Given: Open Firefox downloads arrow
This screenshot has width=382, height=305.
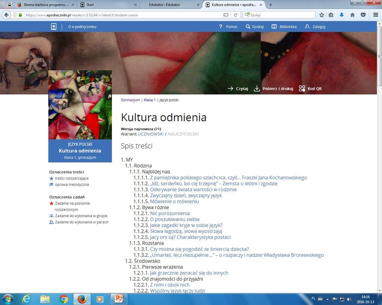Looking at the screenshot, I should (342, 15).
